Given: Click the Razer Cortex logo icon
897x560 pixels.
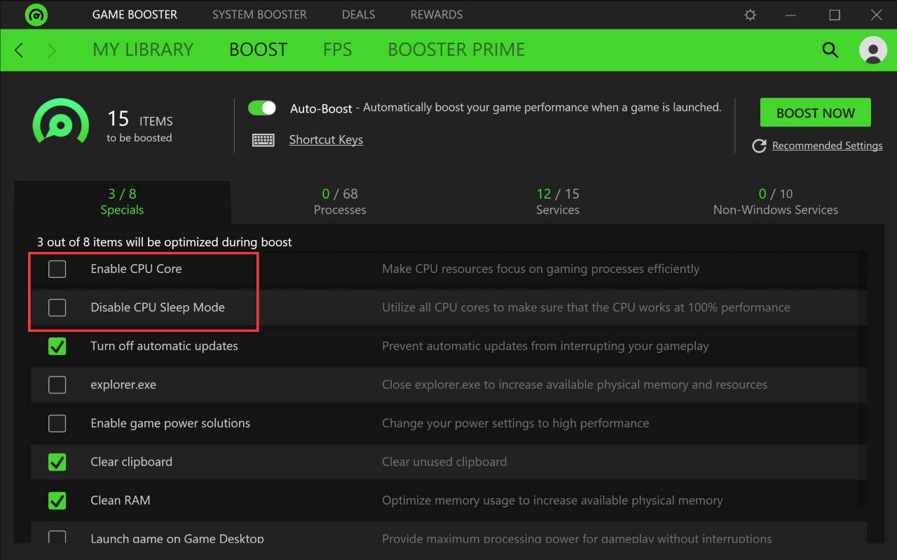Looking at the screenshot, I should coord(36,15).
